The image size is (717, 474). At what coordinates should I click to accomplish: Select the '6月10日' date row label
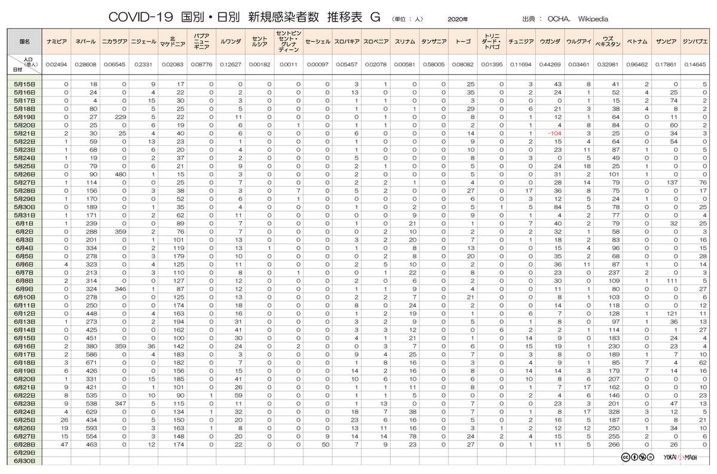(25, 296)
